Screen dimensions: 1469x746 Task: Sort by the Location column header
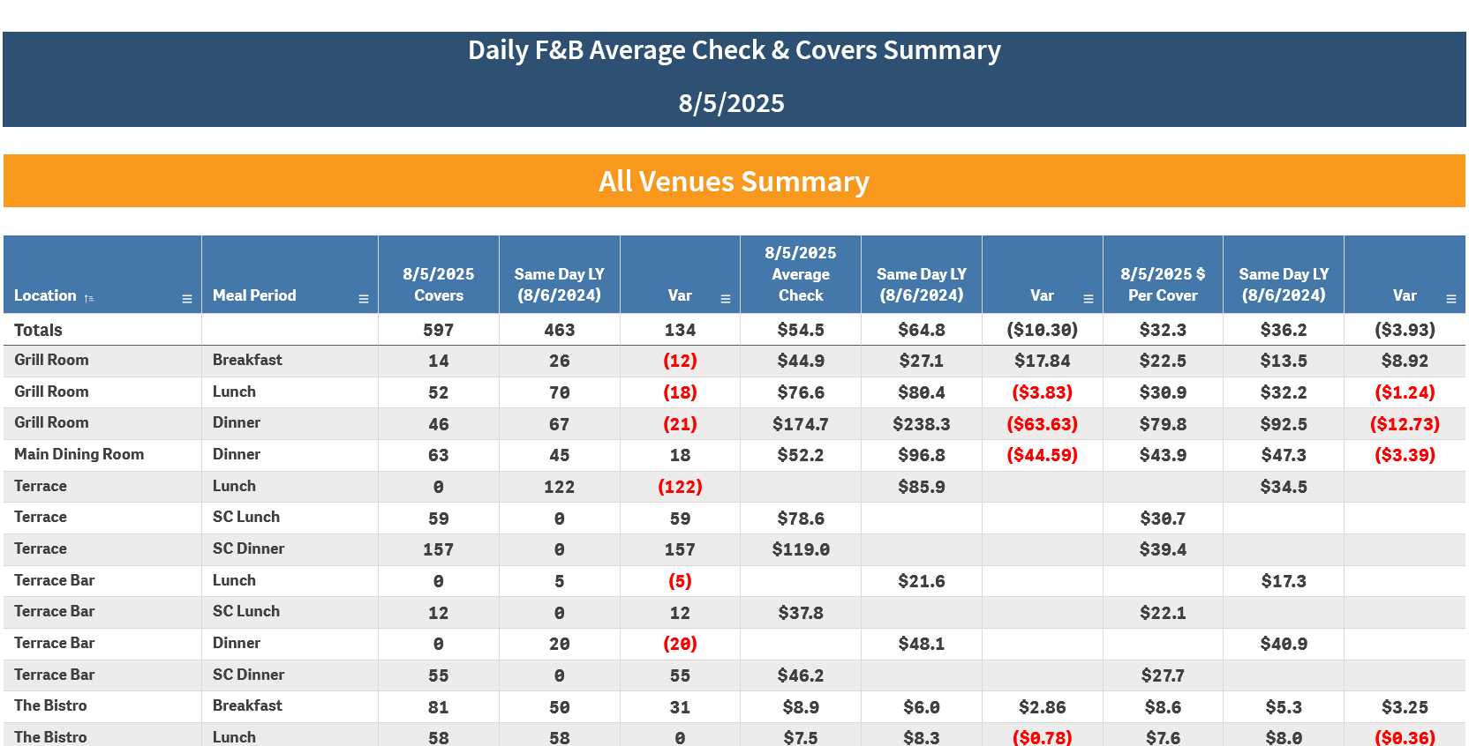pyautogui.click(x=45, y=295)
